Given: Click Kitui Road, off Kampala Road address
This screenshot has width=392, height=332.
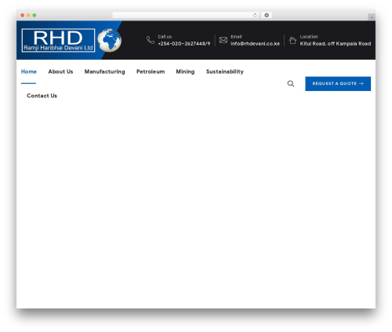Looking at the screenshot, I should (x=336, y=44).
